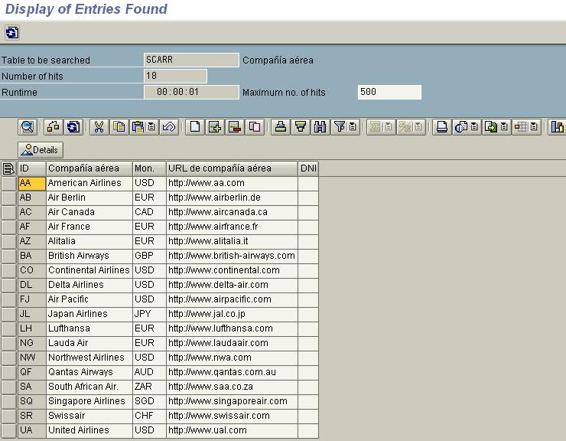Click the Display Graphic chart icon
The height and width of the screenshot is (441, 566).
click(557, 127)
